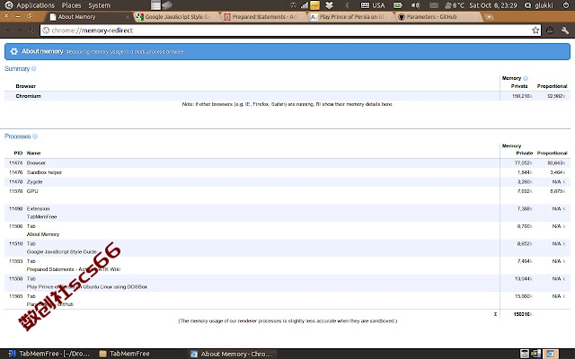Screen dimensions: 575x359
Task: Click the Summary heading
Action: 17,68
